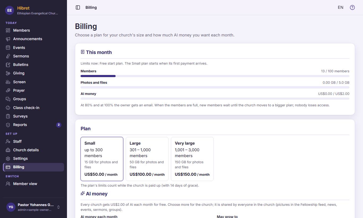This screenshot has height=218, width=363.
Task: Click the Giving hand icon
Action: click(8, 73)
